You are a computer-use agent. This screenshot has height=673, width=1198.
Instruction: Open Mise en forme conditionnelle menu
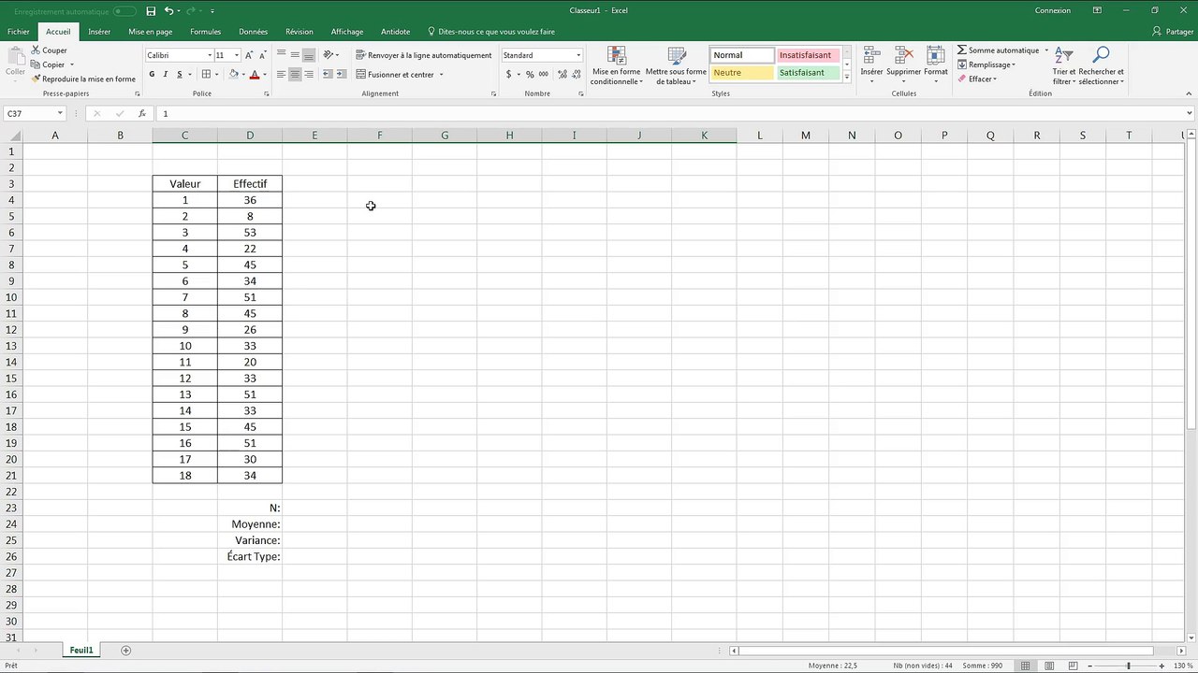pos(616,65)
